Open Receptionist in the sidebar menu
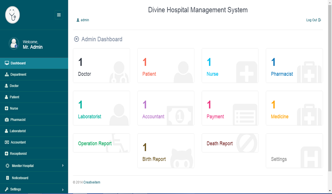This screenshot has width=332, height=194. point(18,153)
